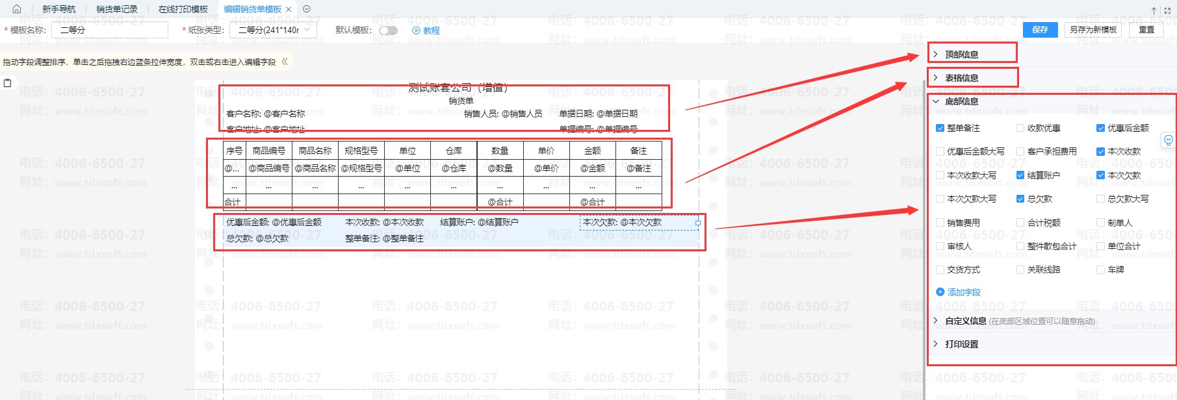Click the 备注 table header cell
Screen dimensions: 1177x400
point(639,151)
